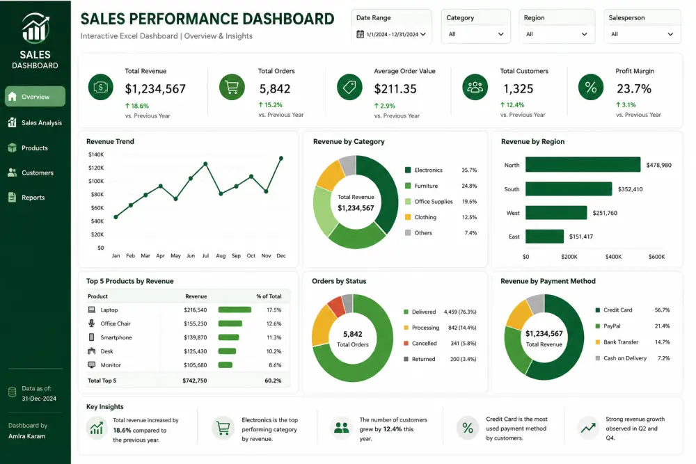The width and height of the screenshot is (696, 464).
Task: Open the Category filter dropdown
Action: tap(476, 34)
